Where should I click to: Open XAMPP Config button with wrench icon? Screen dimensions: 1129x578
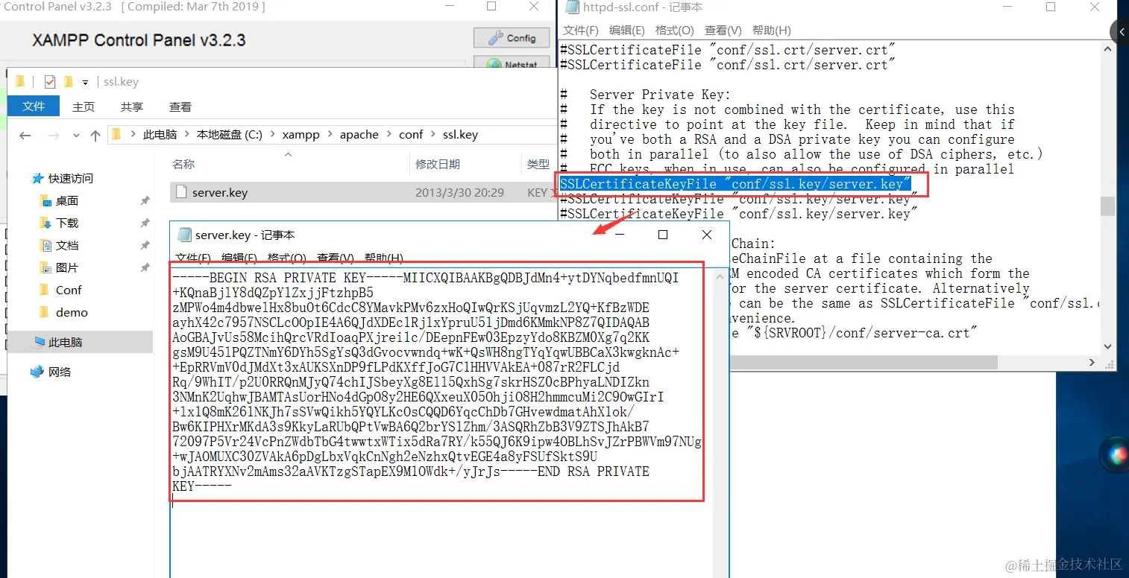512,38
